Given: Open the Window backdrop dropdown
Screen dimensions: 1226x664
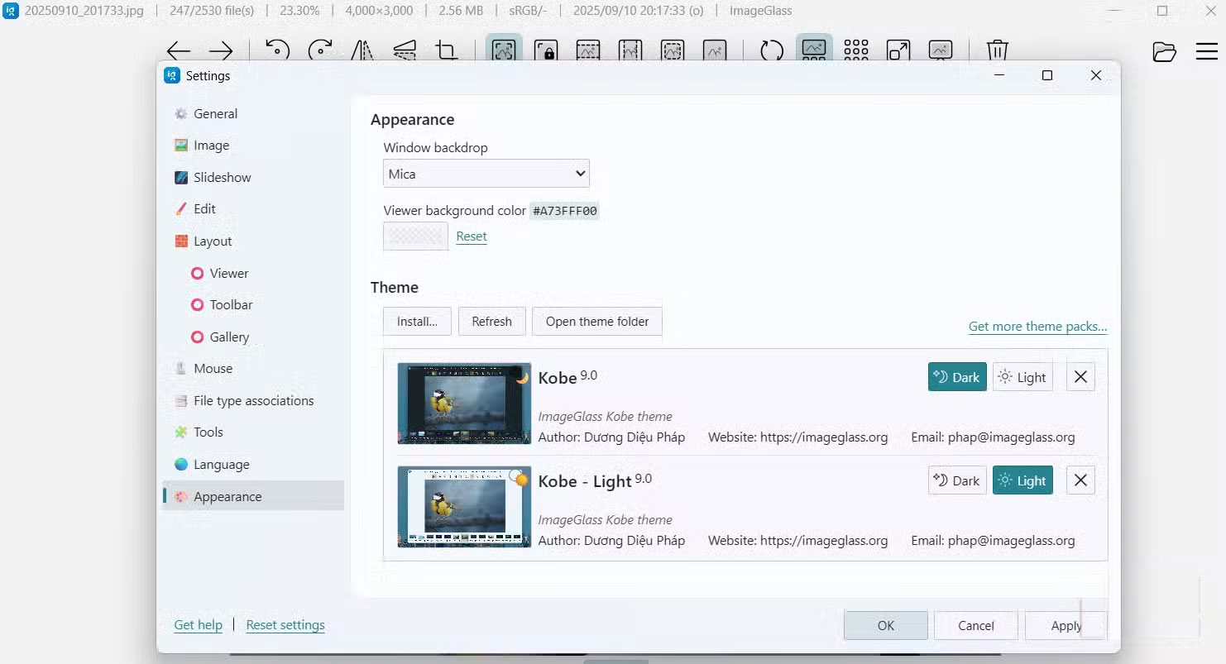Looking at the screenshot, I should click(486, 173).
